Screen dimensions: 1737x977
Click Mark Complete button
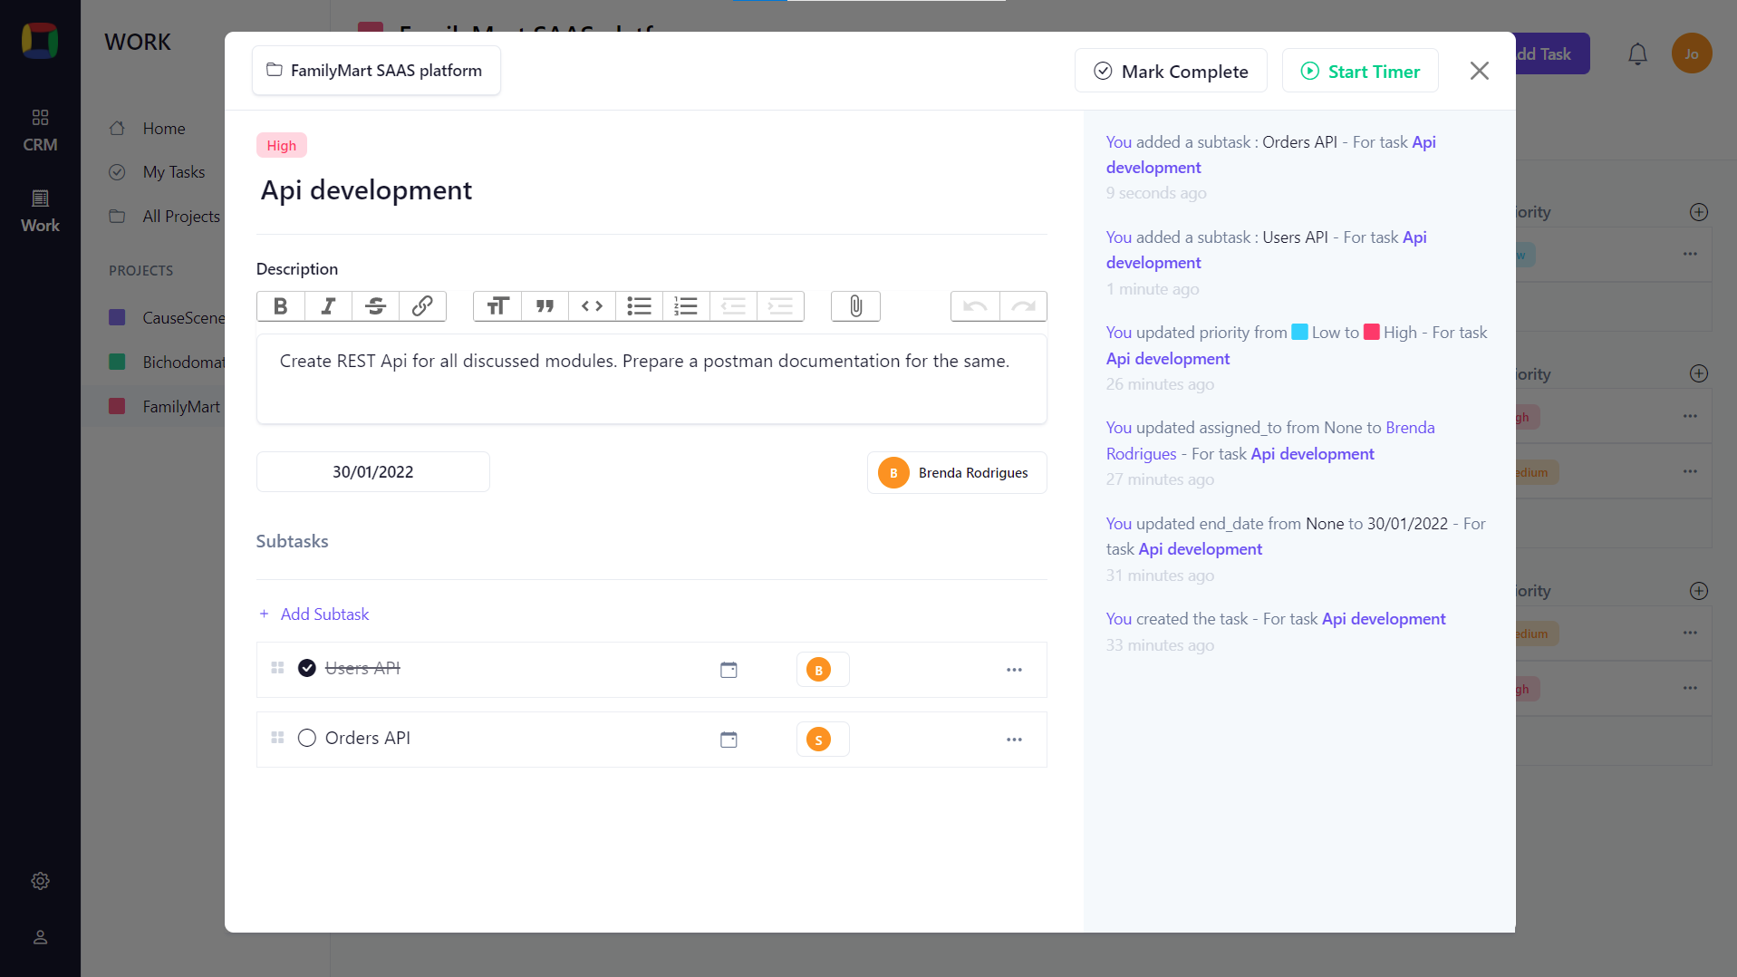pos(1171,71)
